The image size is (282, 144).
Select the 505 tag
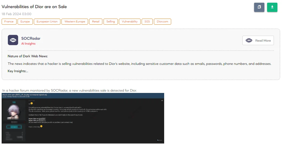tap(147, 22)
